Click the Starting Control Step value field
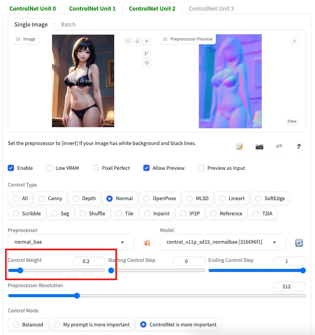 tap(189, 261)
